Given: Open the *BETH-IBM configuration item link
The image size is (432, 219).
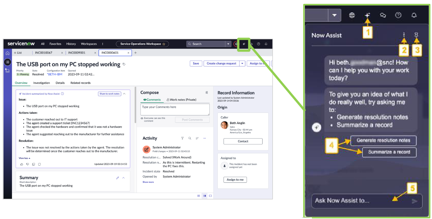Looking at the screenshot, I should tap(54, 74).
